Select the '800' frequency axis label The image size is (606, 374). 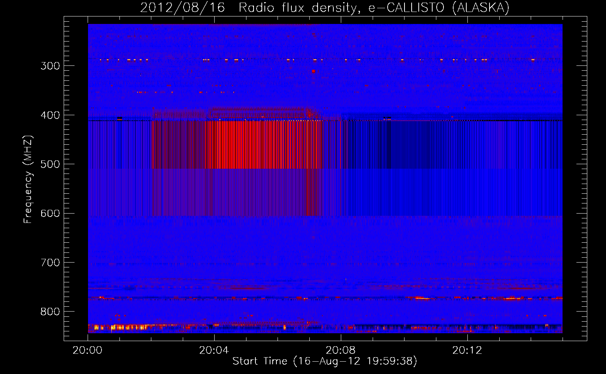click(x=50, y=312)
